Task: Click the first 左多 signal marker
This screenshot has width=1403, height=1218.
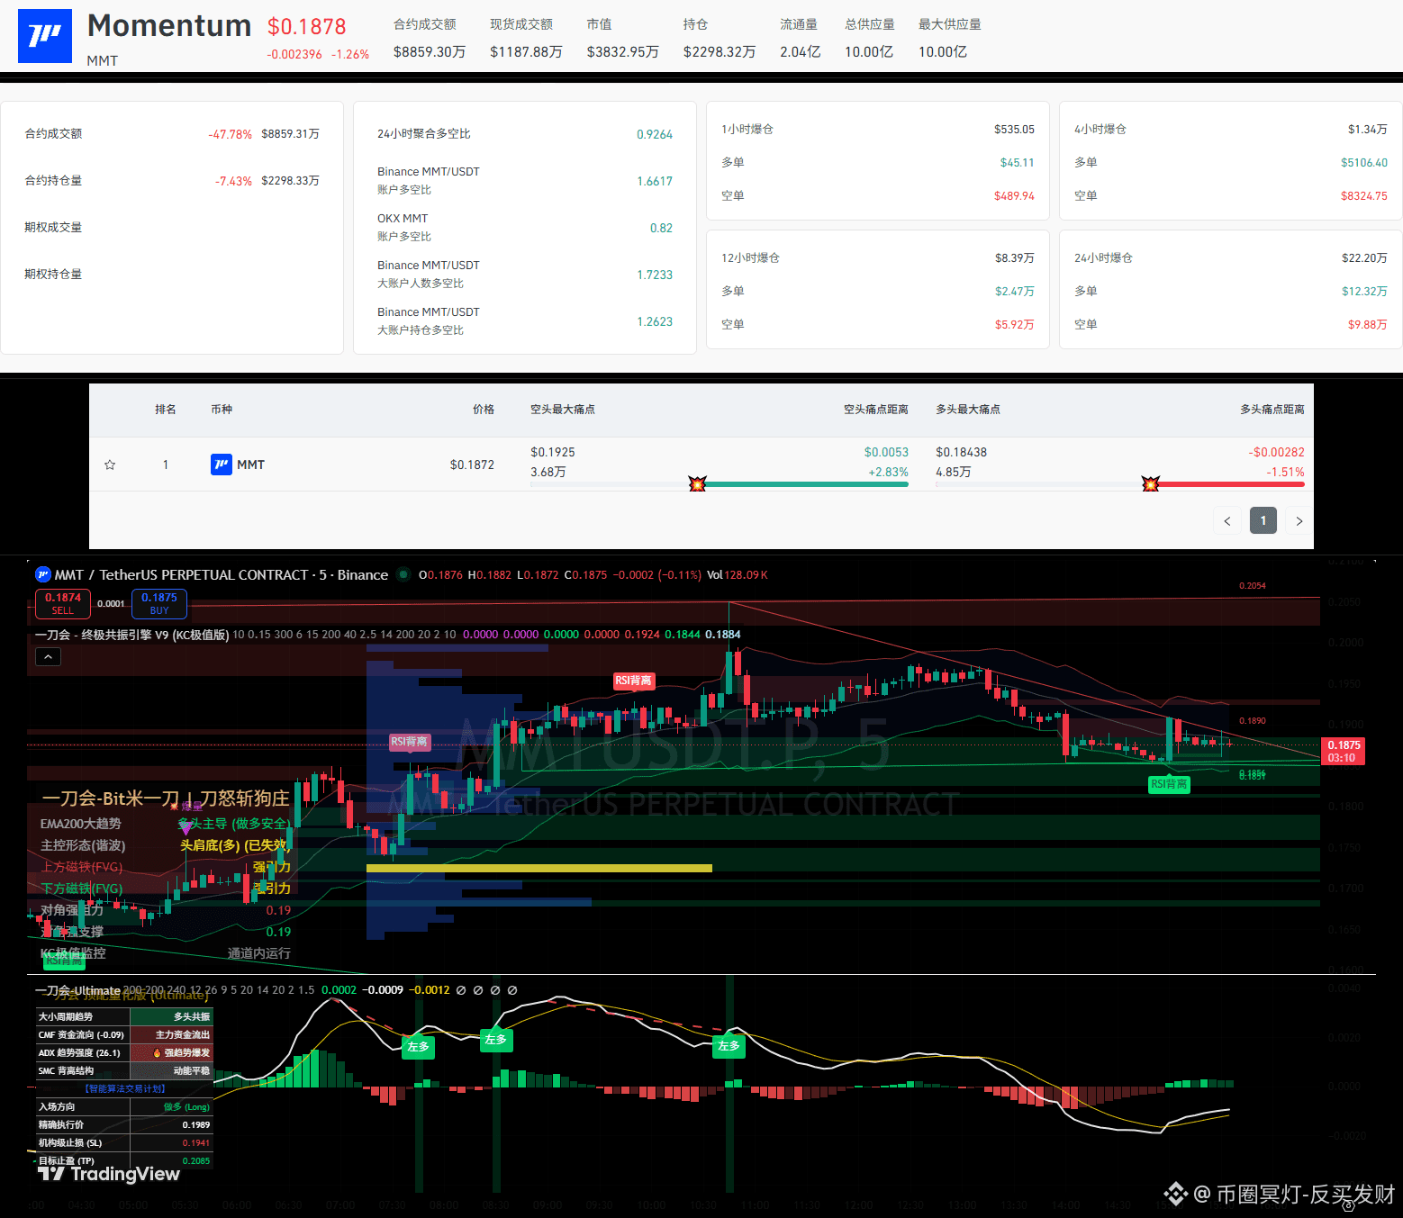Action: [418, 1047]
